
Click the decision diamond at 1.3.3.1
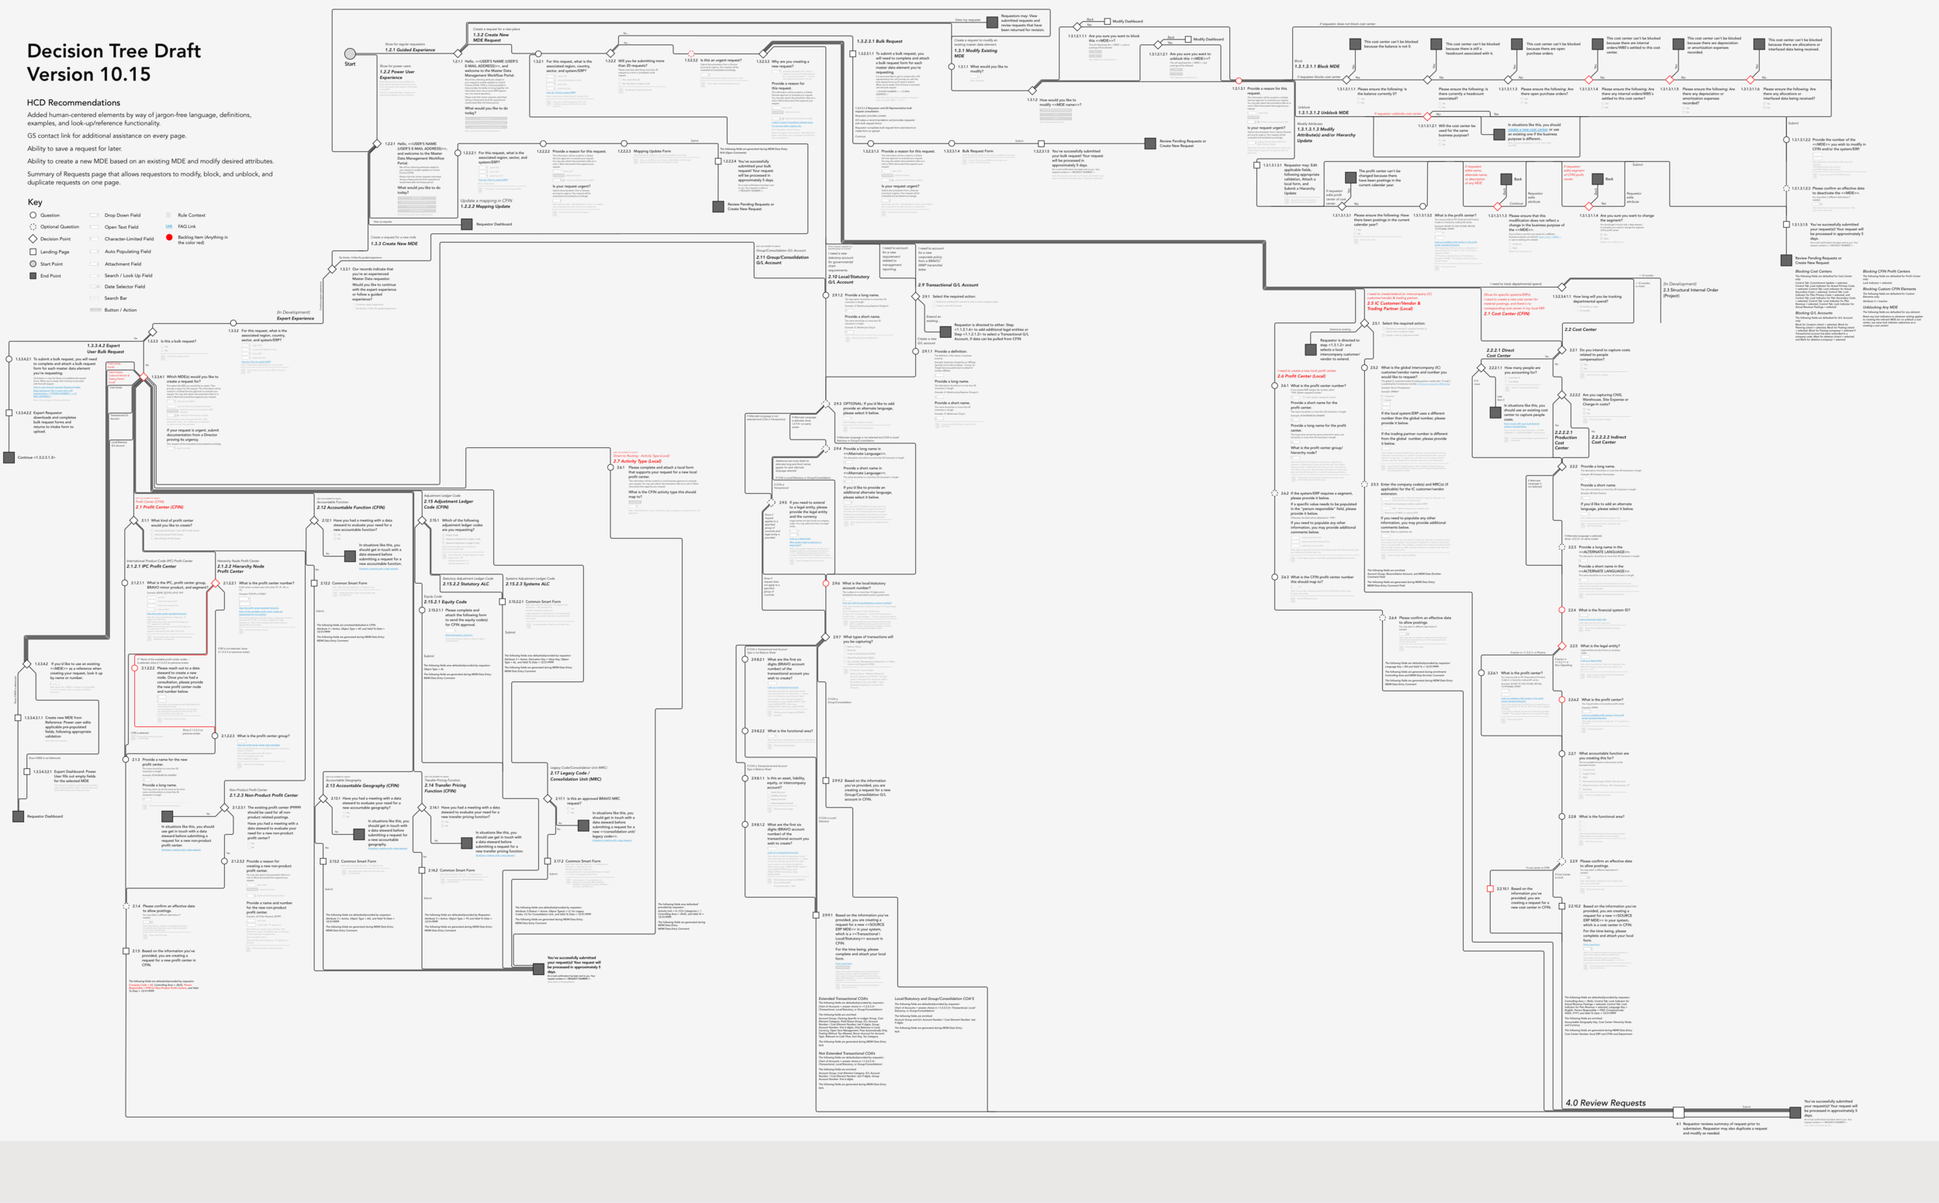coord(332,269)
